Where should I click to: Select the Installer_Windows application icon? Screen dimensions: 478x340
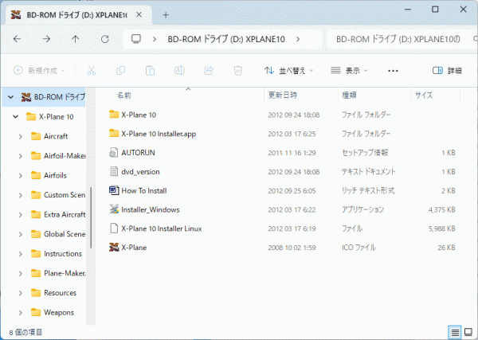tap(114, 209)
